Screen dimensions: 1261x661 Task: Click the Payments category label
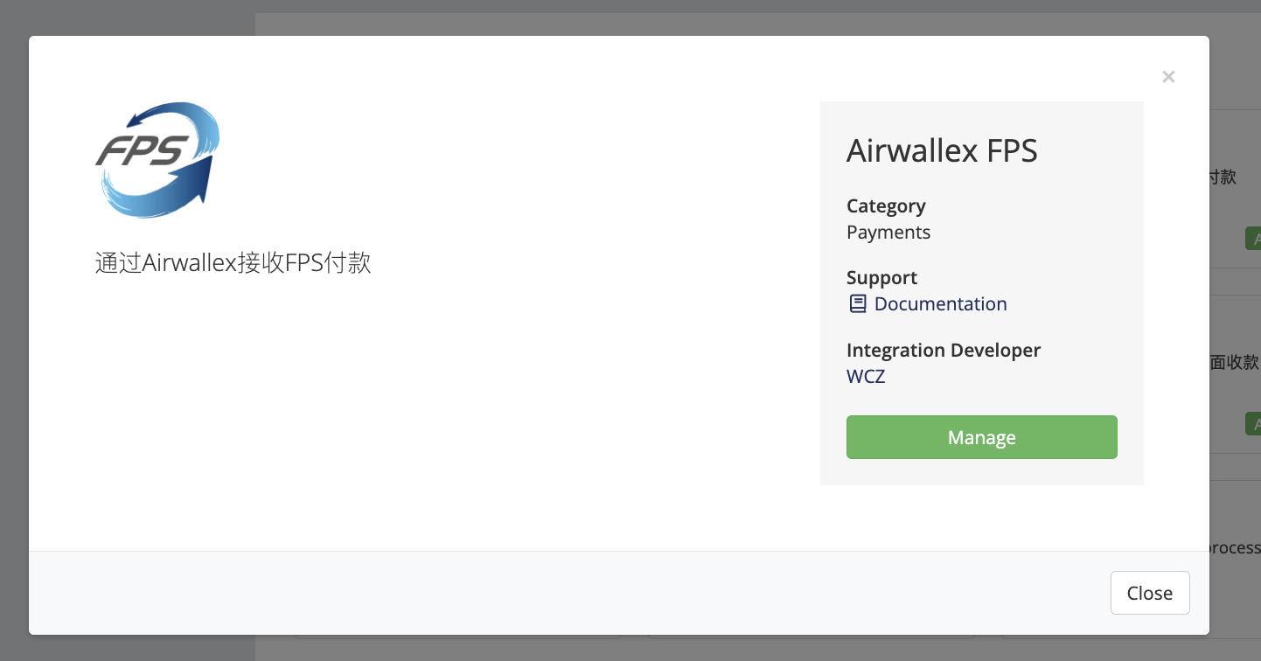point(888,232)
